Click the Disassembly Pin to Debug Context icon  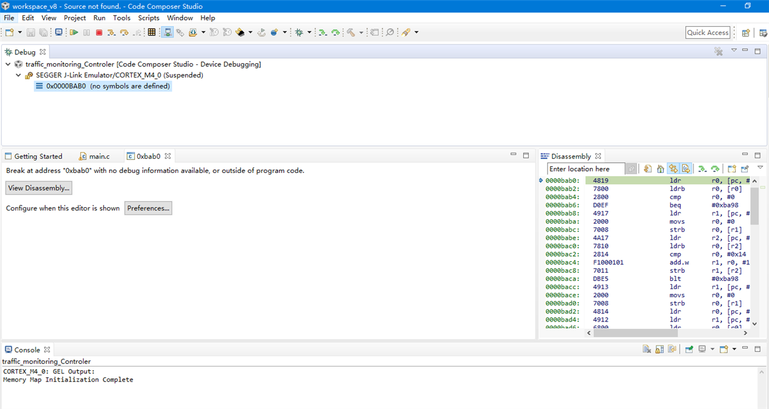click(x=745, y=169)
